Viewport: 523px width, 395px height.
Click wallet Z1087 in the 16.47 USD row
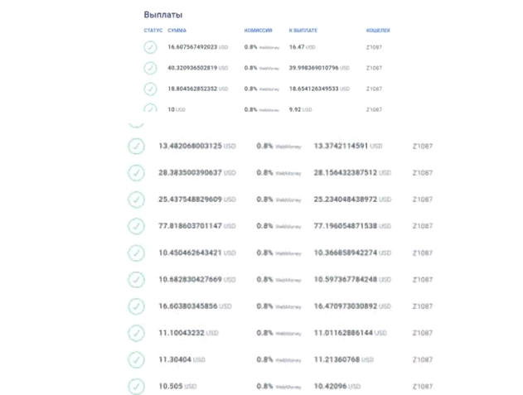pyautogui.click(x=374, y=47)
